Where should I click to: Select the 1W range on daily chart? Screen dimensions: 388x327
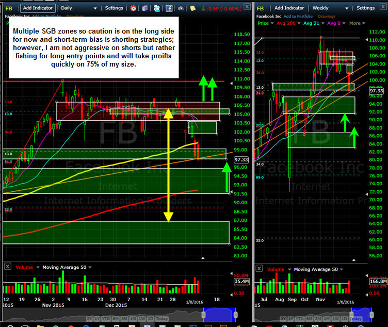[142, 319]
